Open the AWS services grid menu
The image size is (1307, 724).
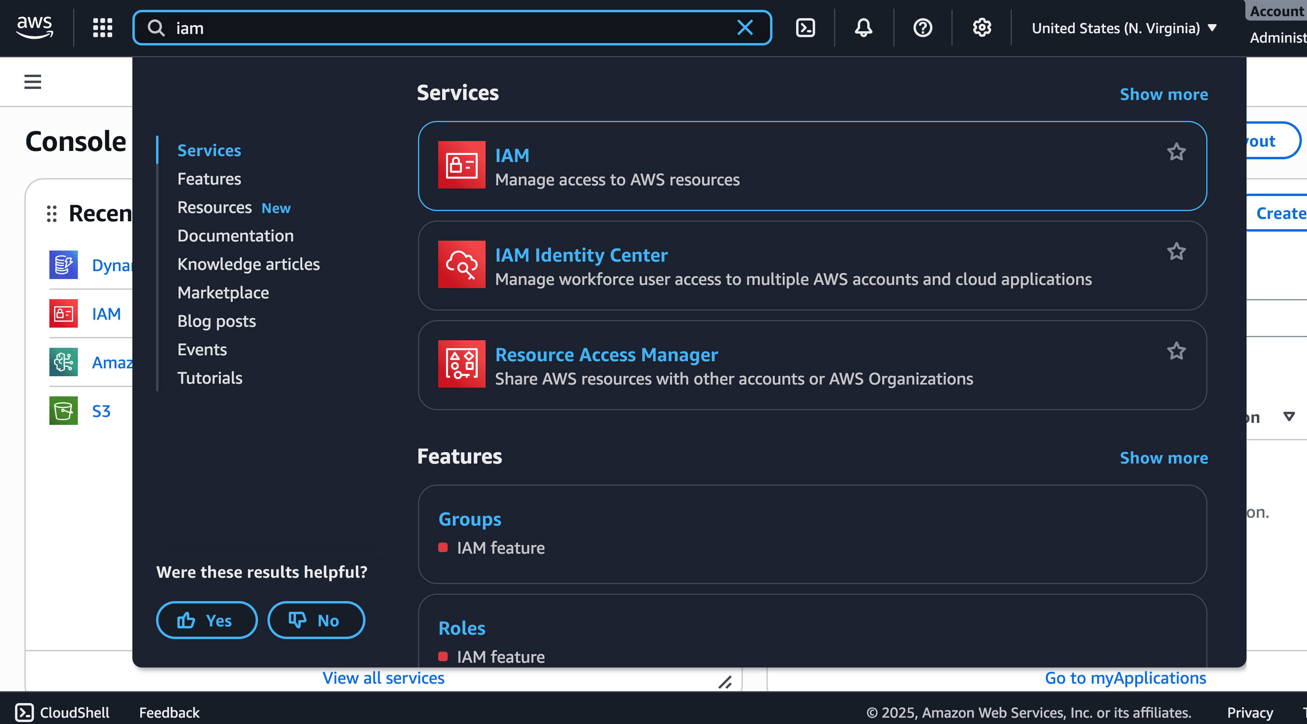point(102,28)
